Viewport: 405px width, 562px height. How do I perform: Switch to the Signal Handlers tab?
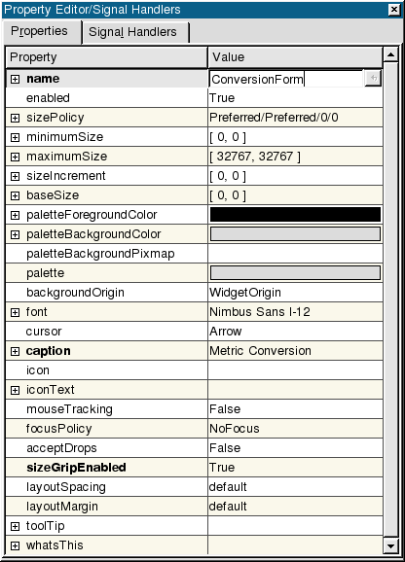pos(135,32)
